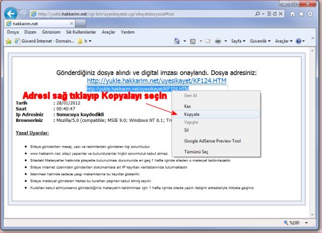Image resolution: width=322 pixels, height=233 pixels.
Task: Click the command bar Home icon
Action: tap(177, 41)
